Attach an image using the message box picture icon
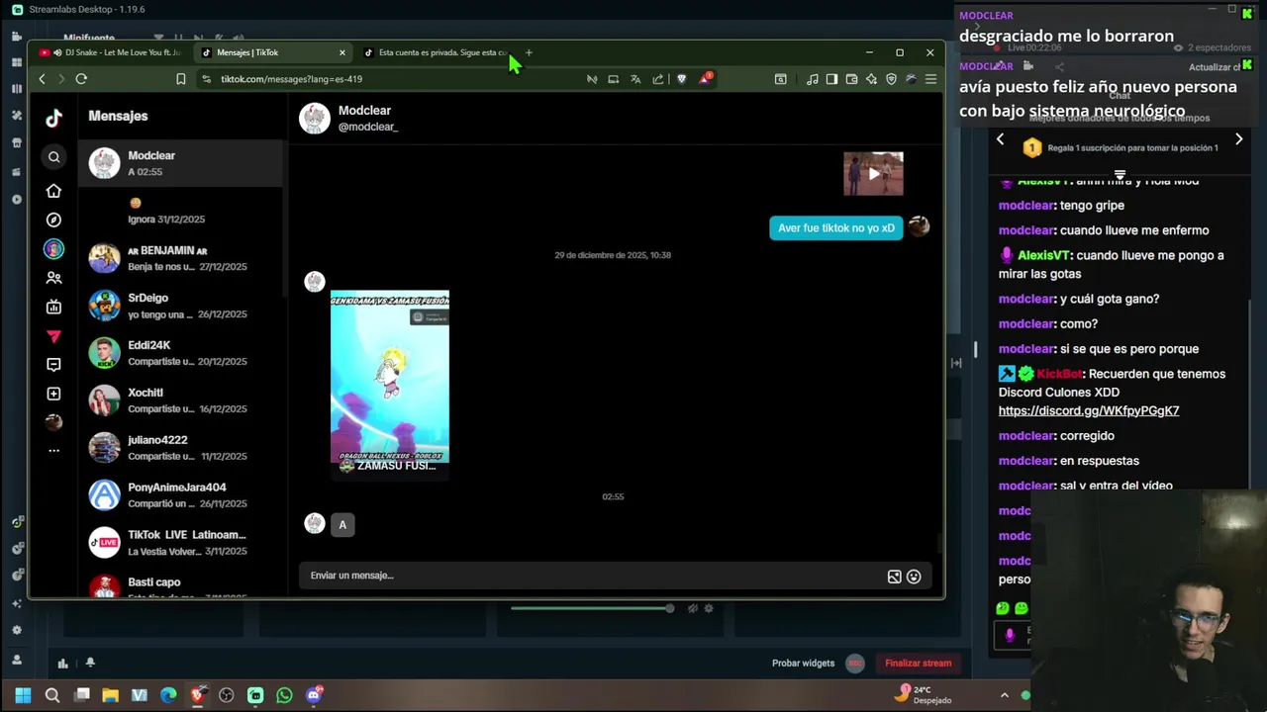Screen dimensions: 1267x712 pyautogui.click(x=894, y=577)
